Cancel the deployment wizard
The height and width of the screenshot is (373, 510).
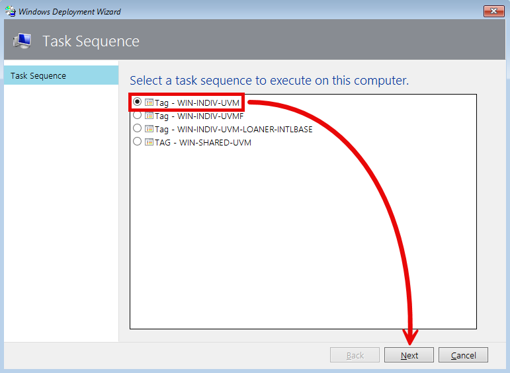463,355
